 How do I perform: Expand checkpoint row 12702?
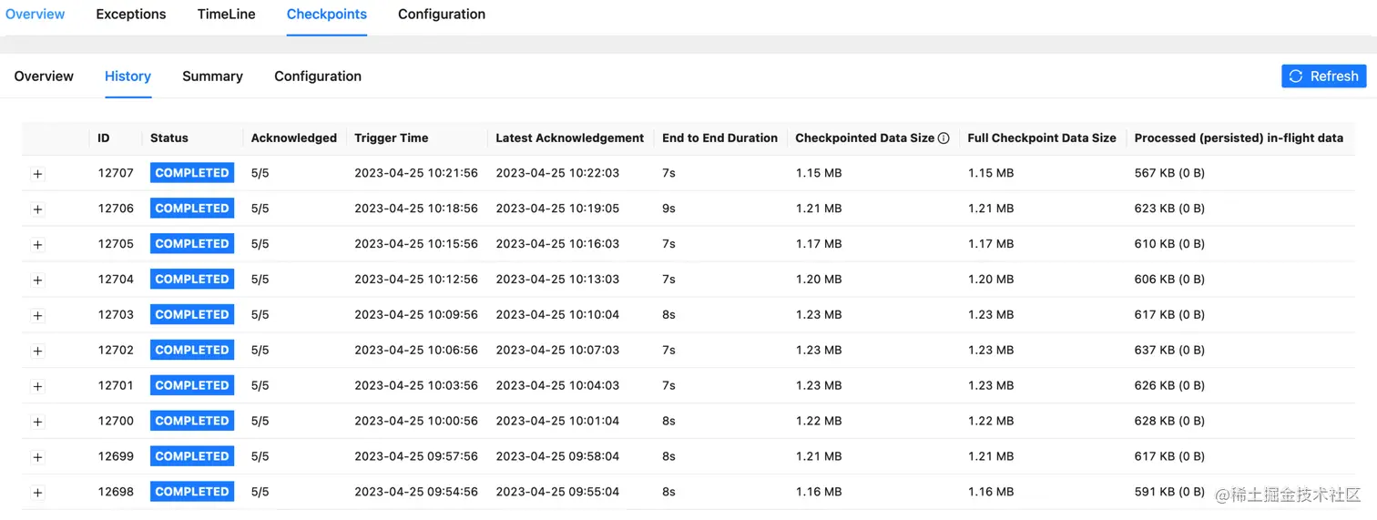37,352
